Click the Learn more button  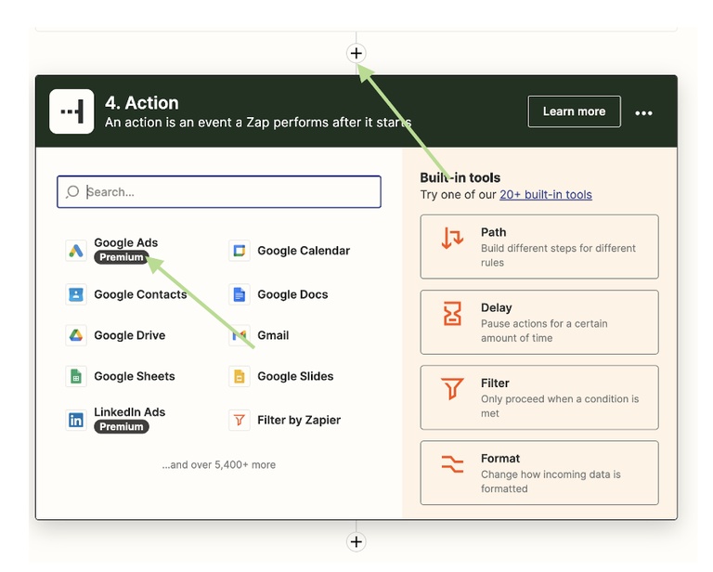[574, 111]
